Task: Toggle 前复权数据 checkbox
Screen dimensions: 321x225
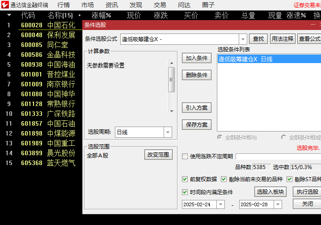Action: 185,179
